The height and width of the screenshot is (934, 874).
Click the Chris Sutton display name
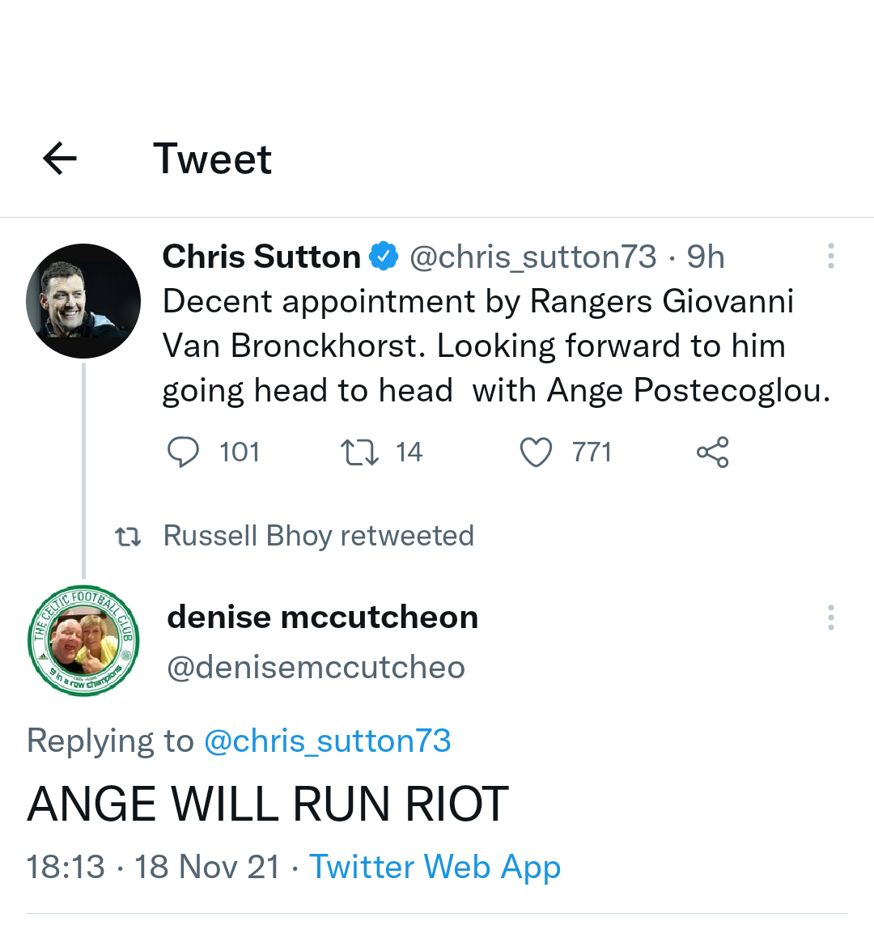tap(261, 257)
